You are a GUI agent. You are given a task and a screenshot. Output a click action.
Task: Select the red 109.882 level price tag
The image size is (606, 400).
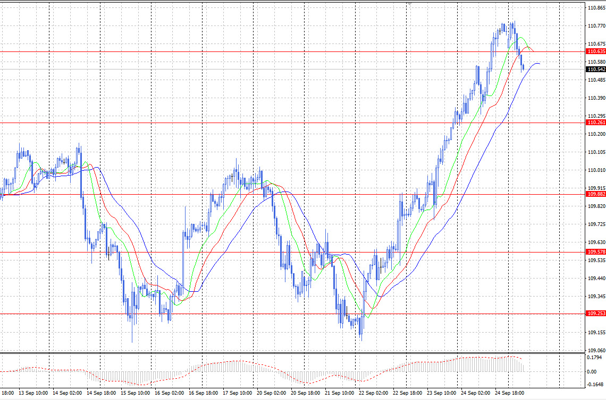tap(596, 194)
